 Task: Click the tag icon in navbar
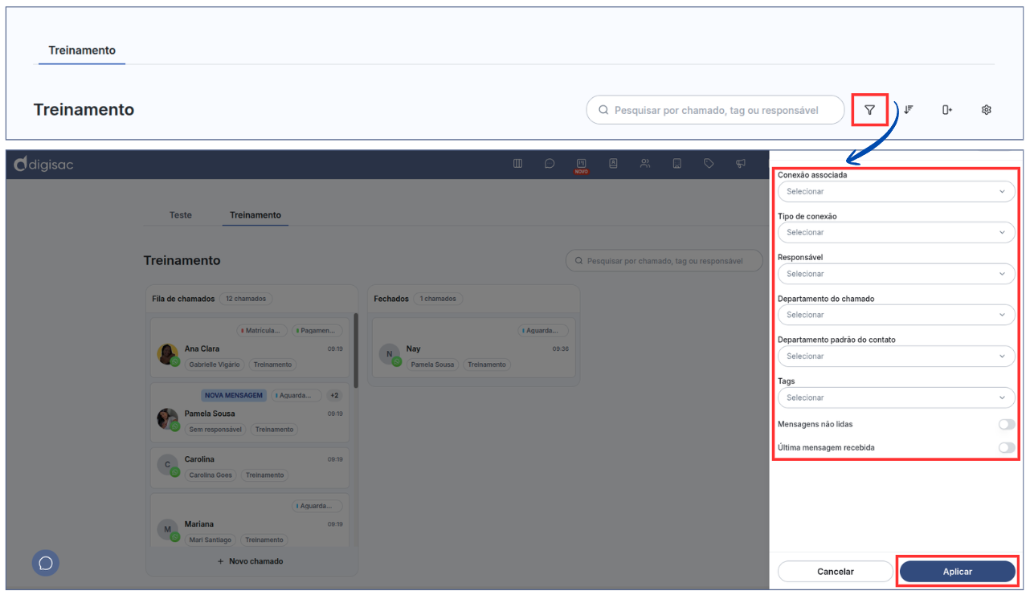[x=709, y=164]
